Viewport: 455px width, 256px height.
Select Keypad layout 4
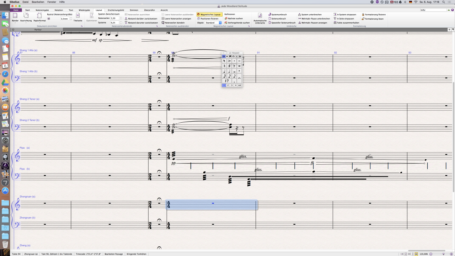pos(236,85)
